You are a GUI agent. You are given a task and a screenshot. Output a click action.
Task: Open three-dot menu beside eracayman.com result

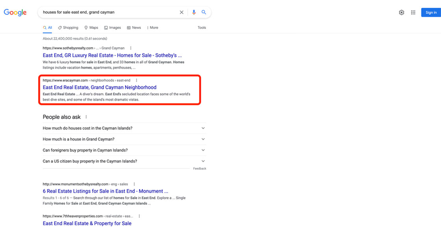136,80
